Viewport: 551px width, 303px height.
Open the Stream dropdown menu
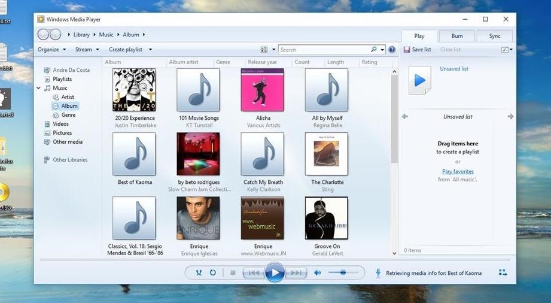click(x=87, y=50)
